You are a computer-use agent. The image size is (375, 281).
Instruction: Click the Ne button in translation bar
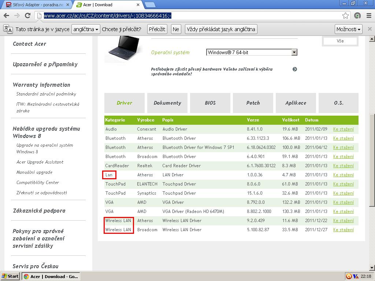176,29
